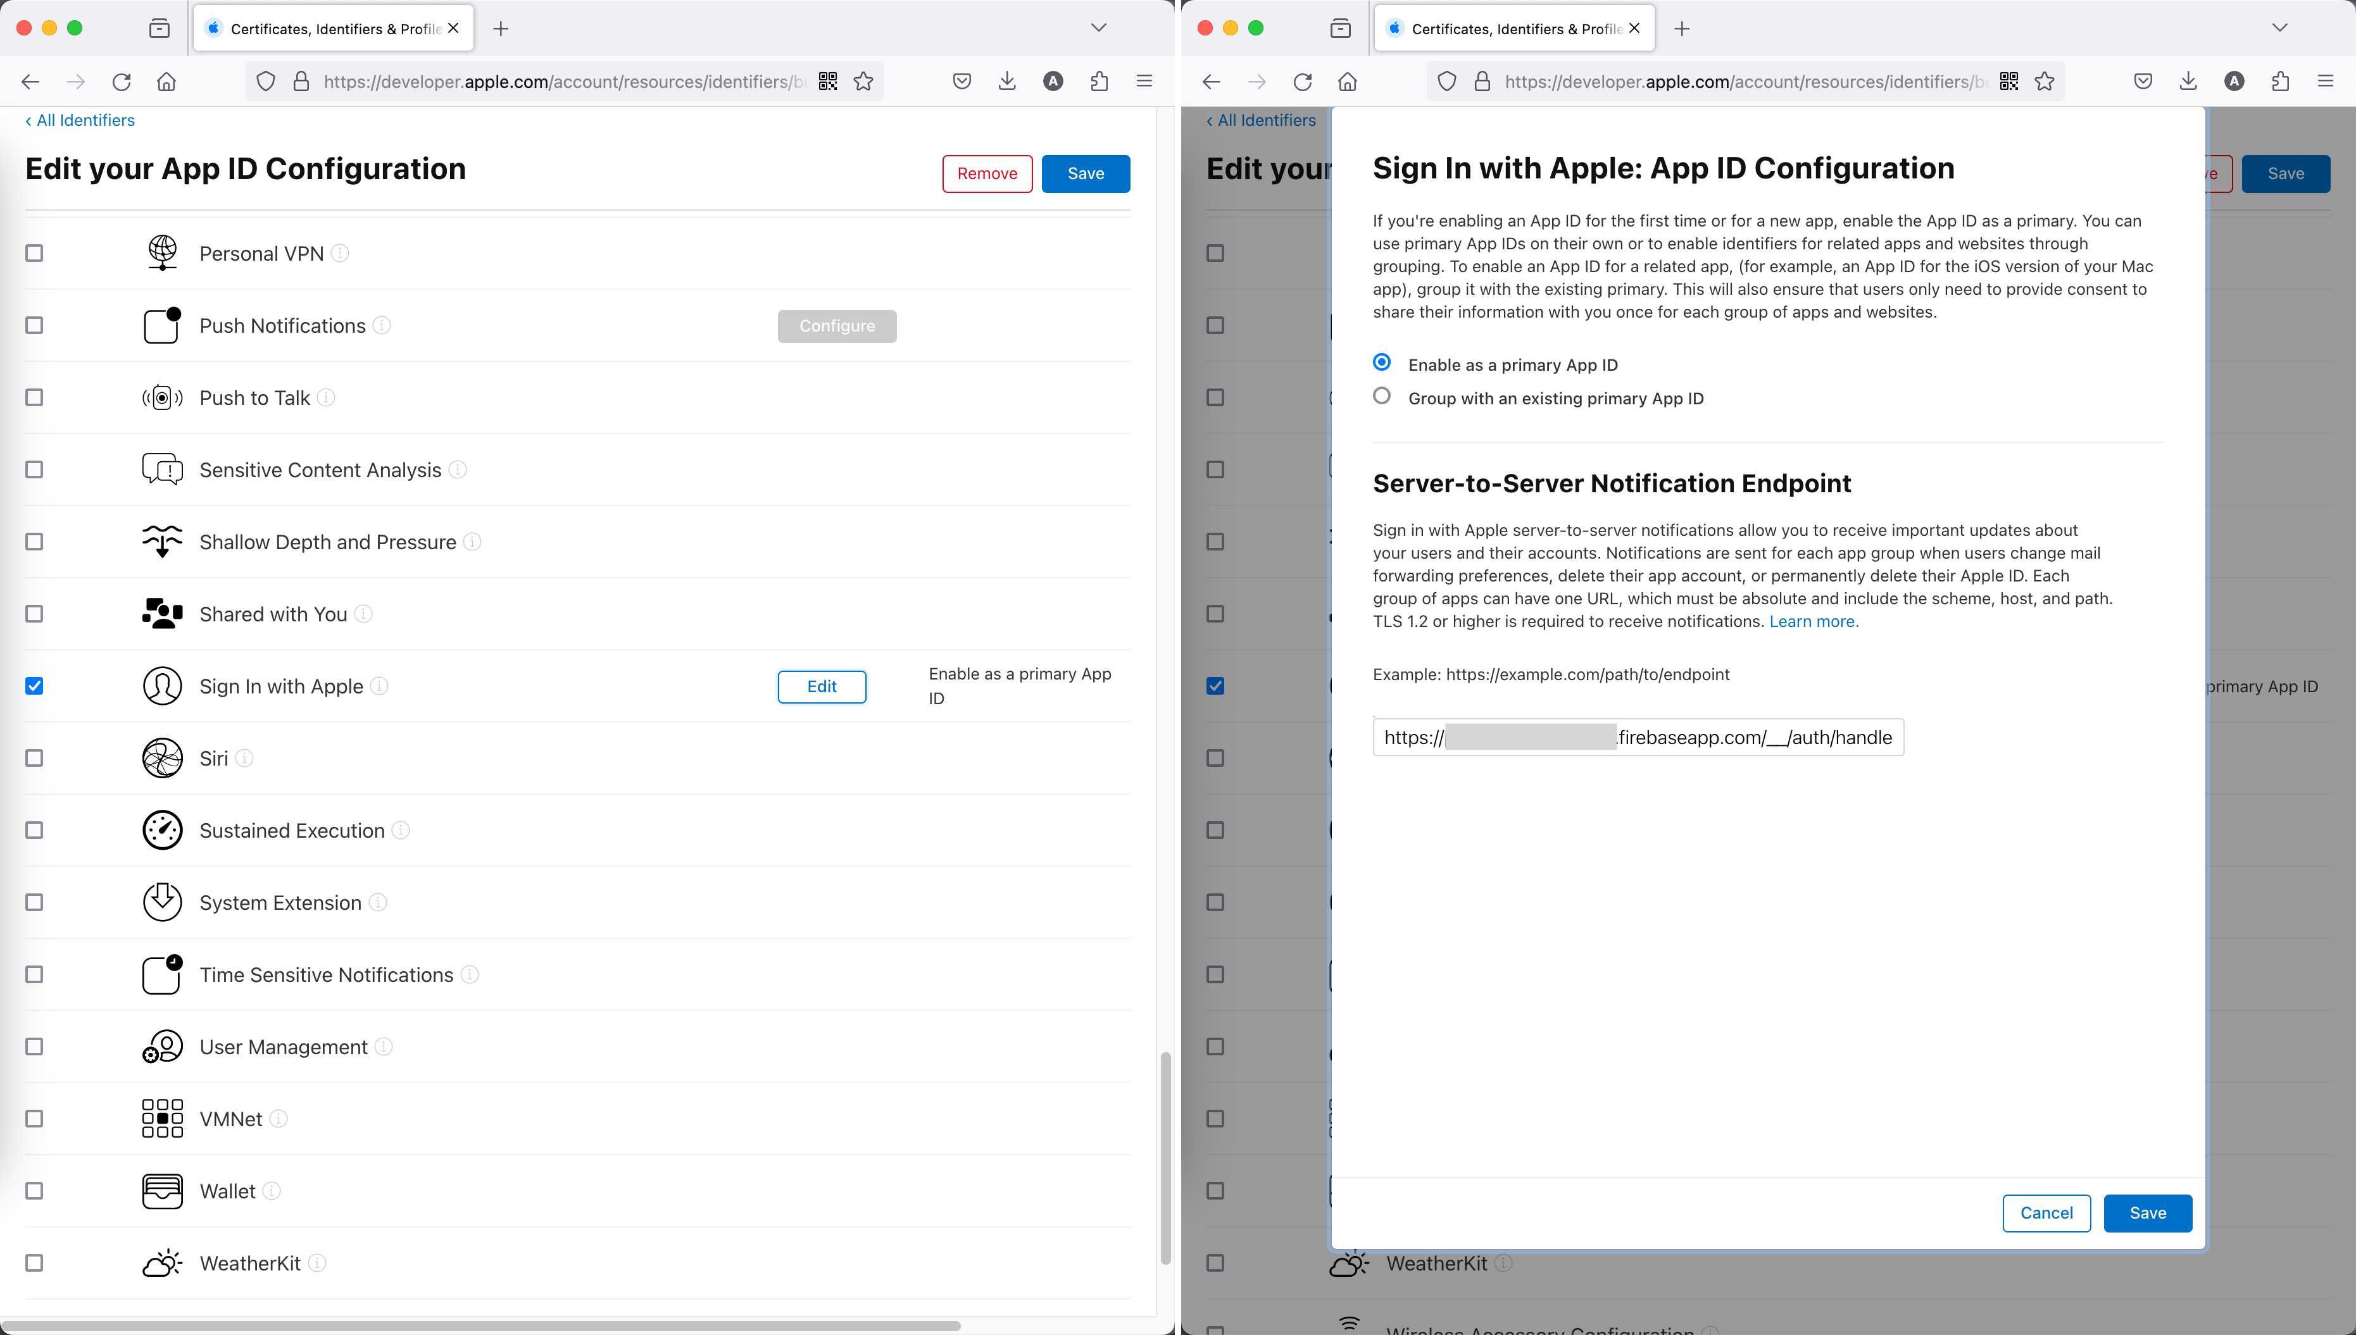
Task: Click info icon beside Sign In with Apple
Action: click(379, 686)
